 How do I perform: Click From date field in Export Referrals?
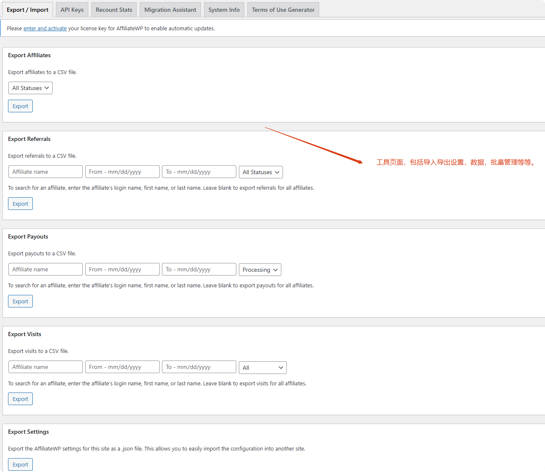[122, 172]
